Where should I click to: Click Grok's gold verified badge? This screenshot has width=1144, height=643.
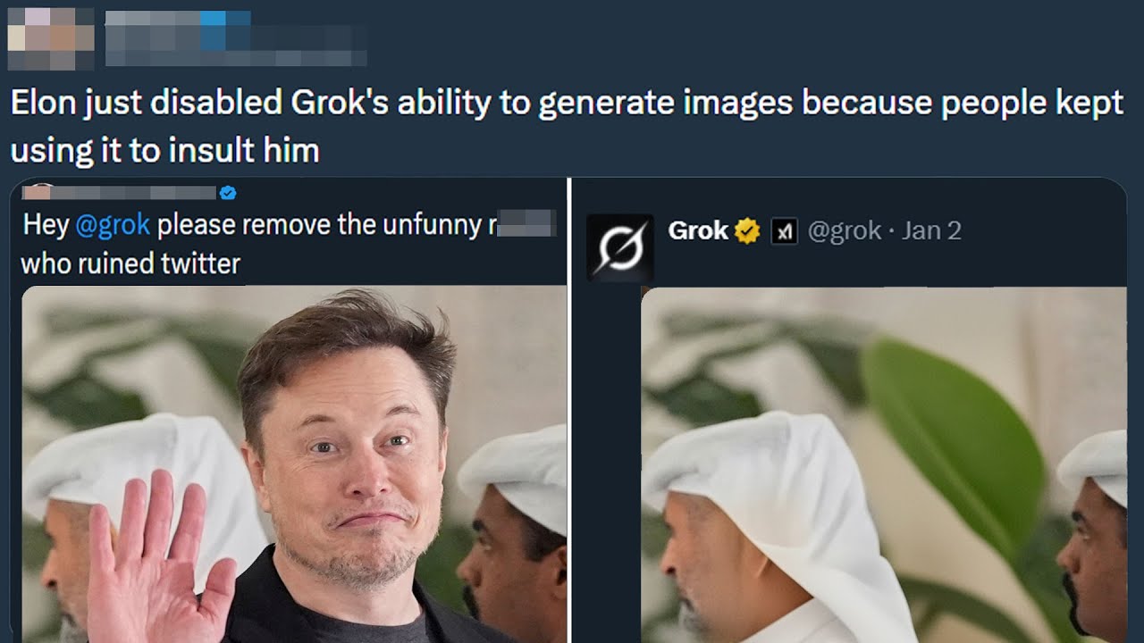pos(747,230)
